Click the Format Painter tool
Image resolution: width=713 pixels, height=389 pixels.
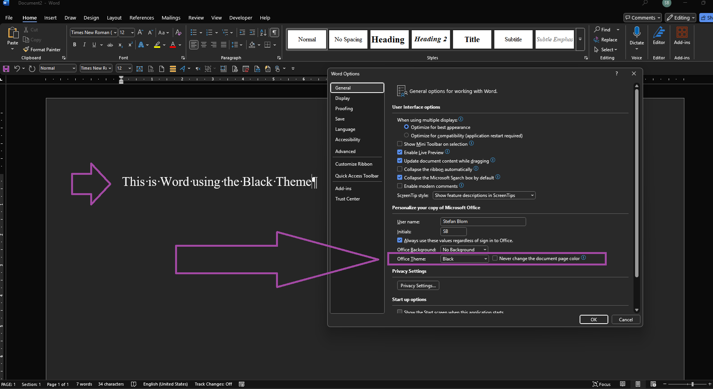tap(42, 49)
